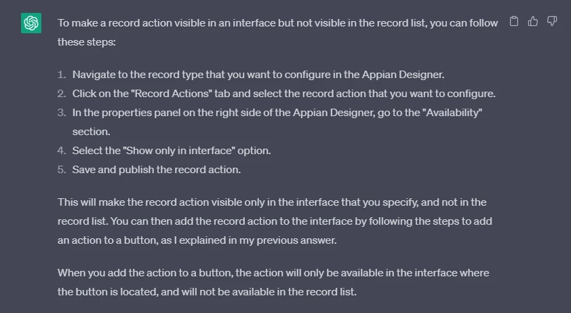
Task: Click the intro sentence about record action visibility
Action: (277, 33)
